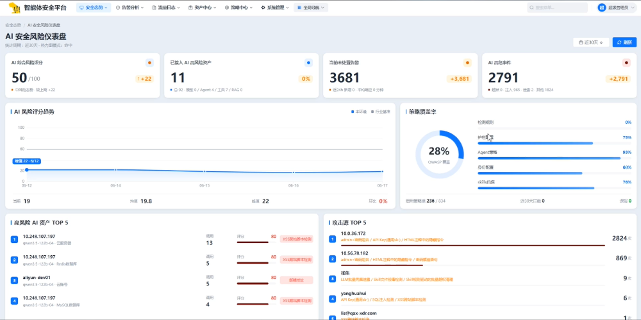Click the 19.8 average value
The width and height of the screenshot is (641, 320).
click(x=146, y=201)
